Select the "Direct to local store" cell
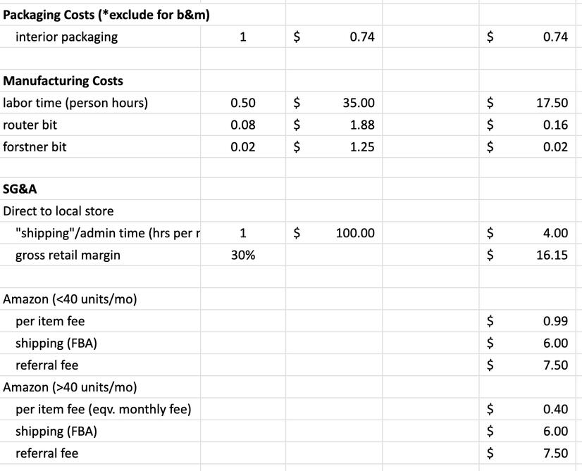 coord(58,211)
